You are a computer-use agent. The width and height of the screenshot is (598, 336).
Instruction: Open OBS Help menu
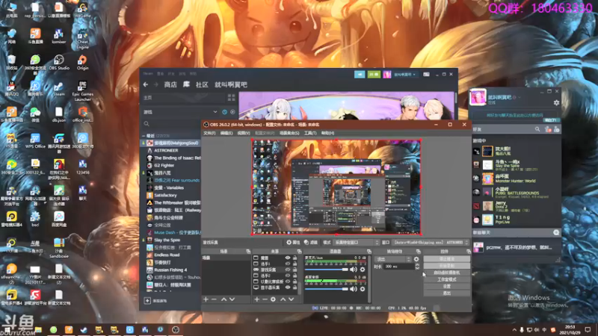pyautogui.click(x=327, y=133)
